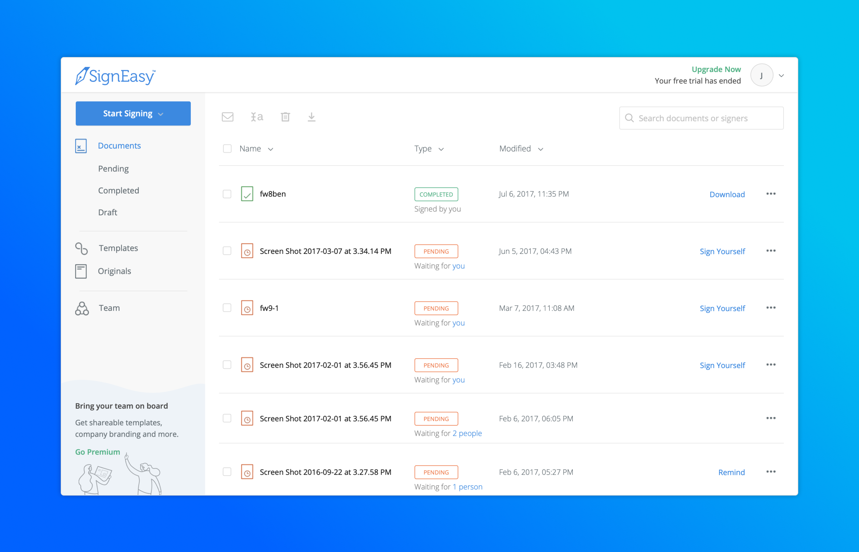Download the fw8ben document
The width and height of the screenshot is (859, 552).
[x=727, y=194]
